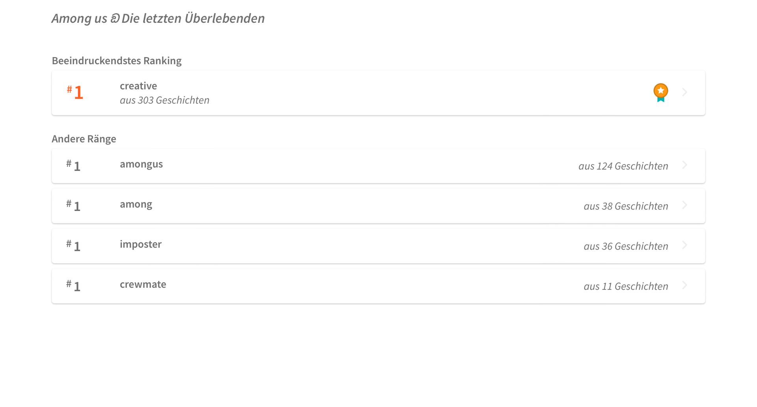
Task: Click the chevron beside 38 Geschichten
Action: tap(685, 205)
